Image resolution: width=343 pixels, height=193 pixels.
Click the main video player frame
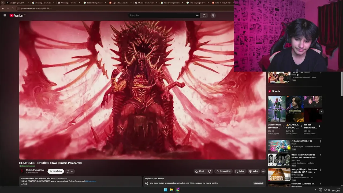[142, 90]
